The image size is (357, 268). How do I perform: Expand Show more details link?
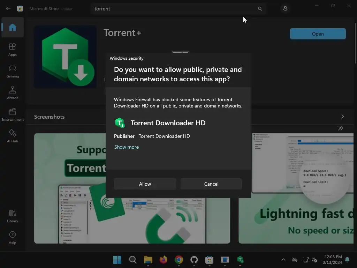point(126,147)
